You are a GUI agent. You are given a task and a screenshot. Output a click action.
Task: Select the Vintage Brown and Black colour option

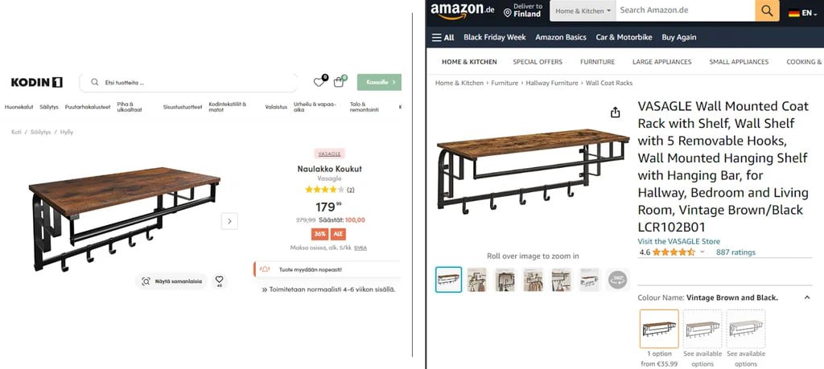[659, 329]
